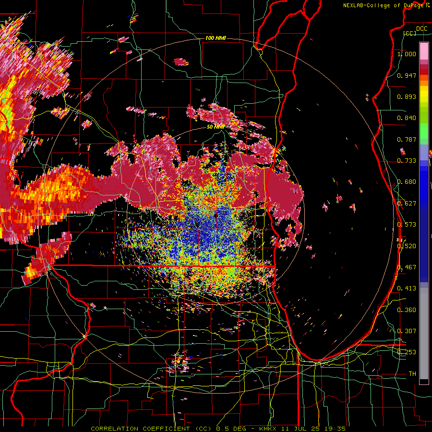Pick the light pink segment of the color bar
The image size is (432, 432).
tap(424, 51)
